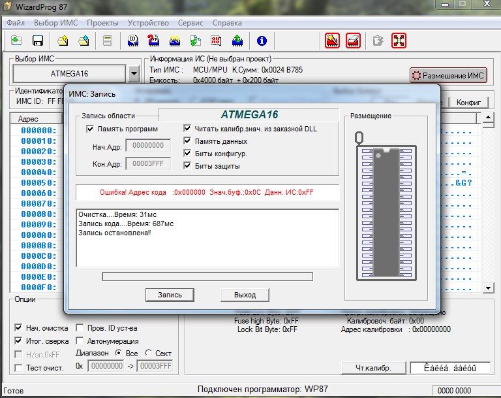Open the Сервис menu
Viewport: 501px width, 398px height.
point(190,22)
